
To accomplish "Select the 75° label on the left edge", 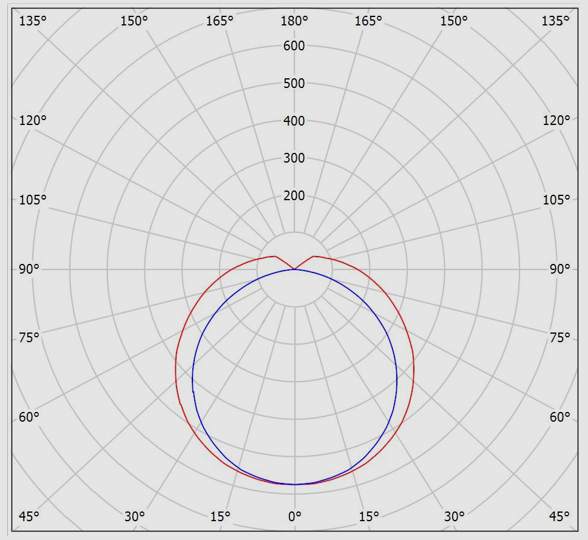I will (x=29, y=337).
